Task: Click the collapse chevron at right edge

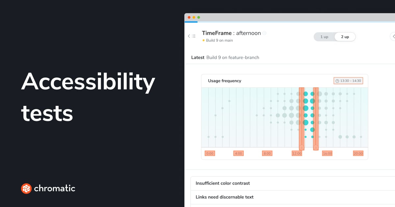Action: pyautogui.click(x=393, y=36)
